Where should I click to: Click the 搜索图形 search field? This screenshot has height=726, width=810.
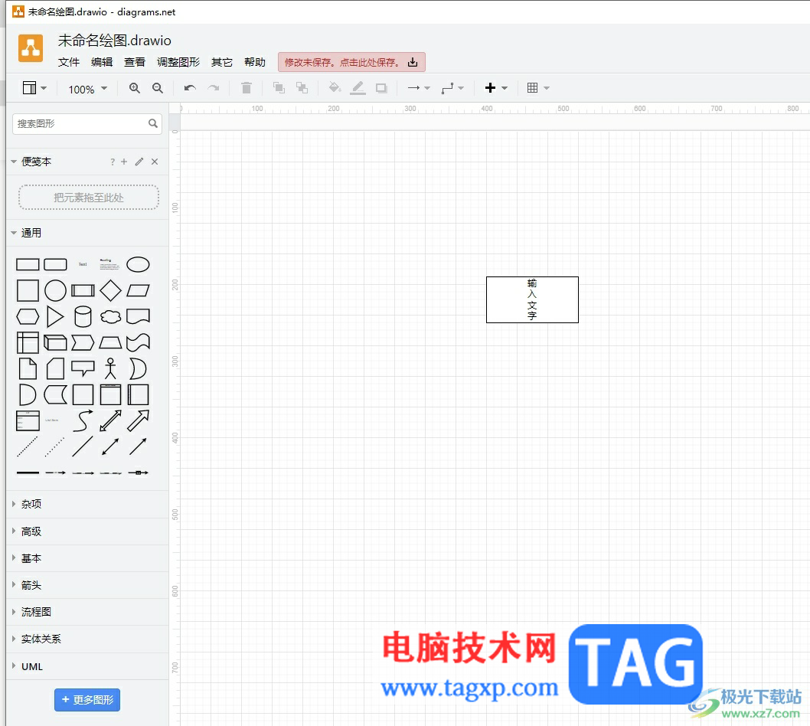tap(87, 124)
